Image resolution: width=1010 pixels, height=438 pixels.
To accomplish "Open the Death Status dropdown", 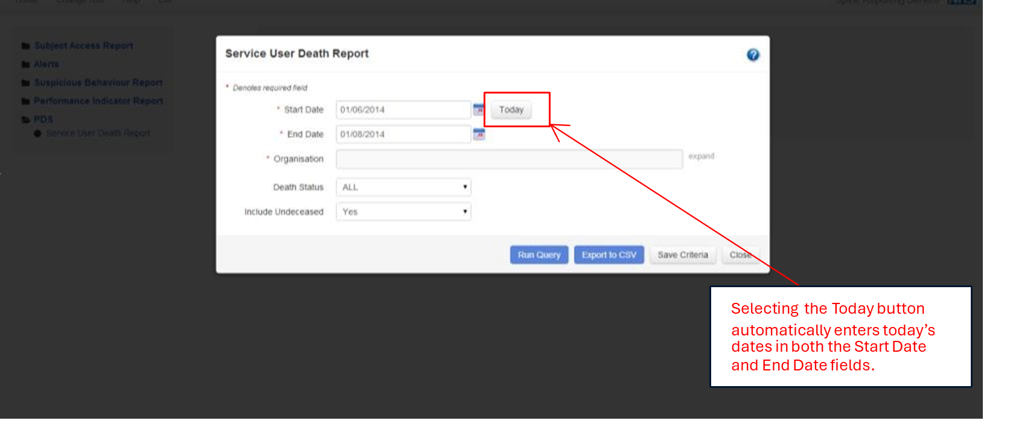I will coord(403,187).
